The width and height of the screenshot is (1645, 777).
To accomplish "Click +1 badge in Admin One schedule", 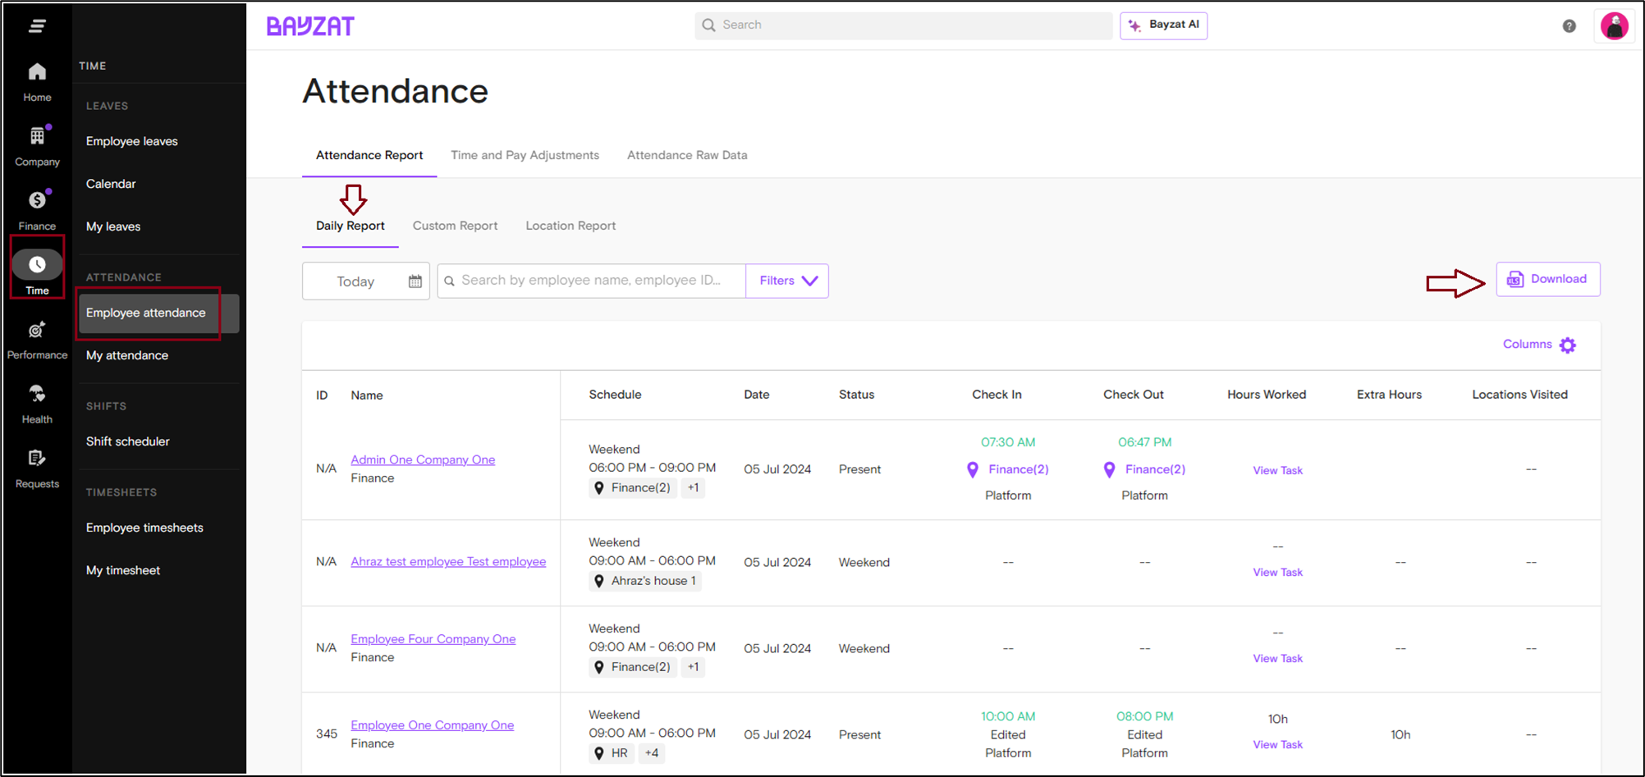I will tap(694, 487).
